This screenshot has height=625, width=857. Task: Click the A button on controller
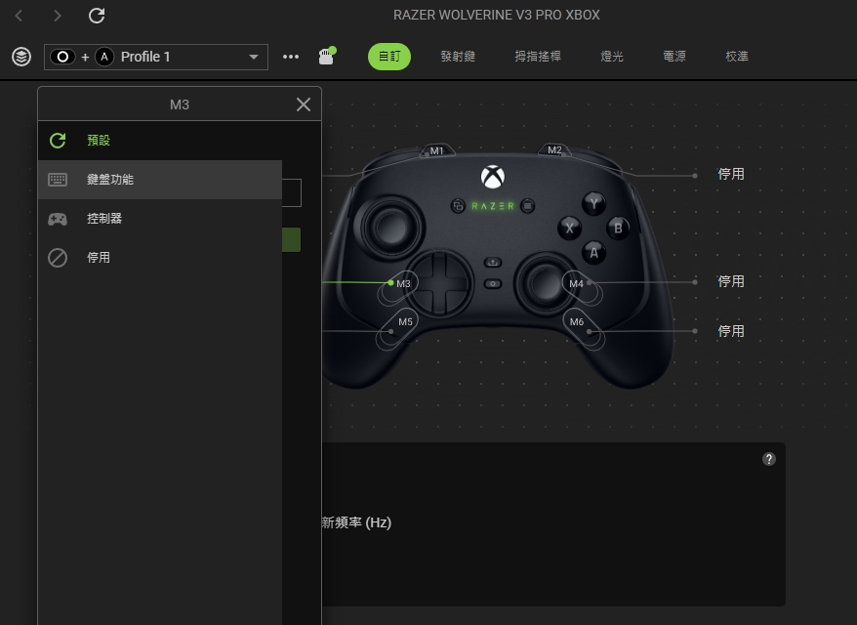pyautogui.click(x=594, y=253)
